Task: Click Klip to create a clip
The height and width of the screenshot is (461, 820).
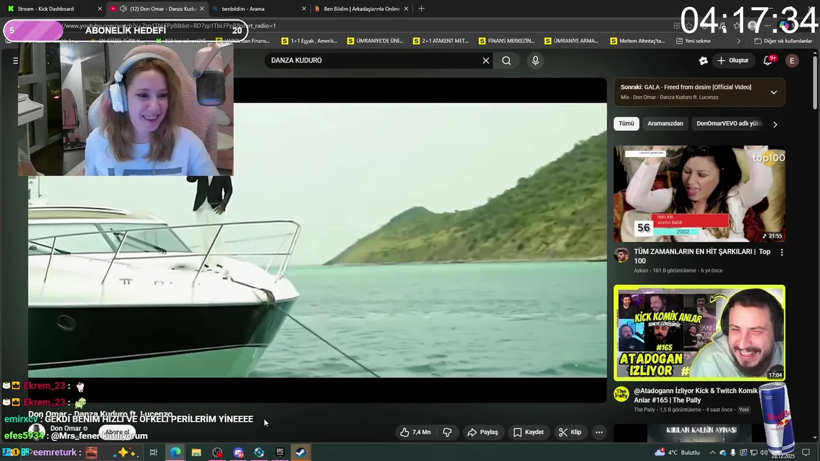Action: click(x=570, y=432)
